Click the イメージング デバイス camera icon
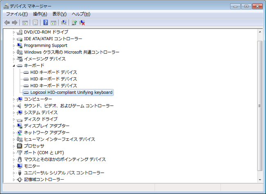 [x=20, y=59]
